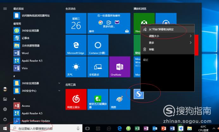The width and height of the screenshot is (219, 132).
Task: Jump via the A letter header
Action: 14,99
